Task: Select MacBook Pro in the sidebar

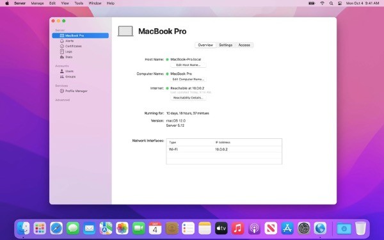Action: [81, 35]
